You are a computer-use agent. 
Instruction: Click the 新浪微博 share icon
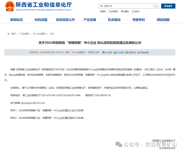[139, 52]
